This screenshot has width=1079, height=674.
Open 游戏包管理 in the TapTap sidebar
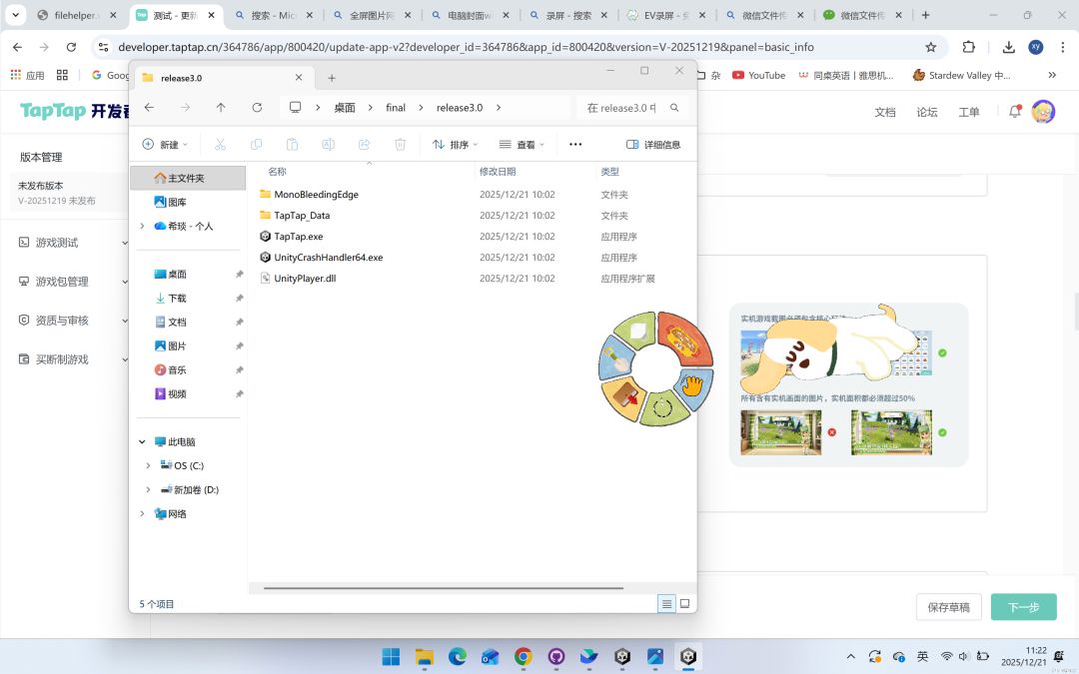click(62, 282)
